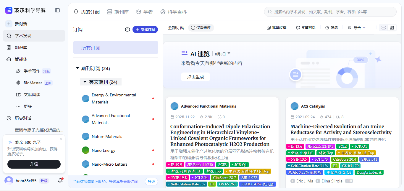Click the 玻尔科学导航 logo

[25, 10]
